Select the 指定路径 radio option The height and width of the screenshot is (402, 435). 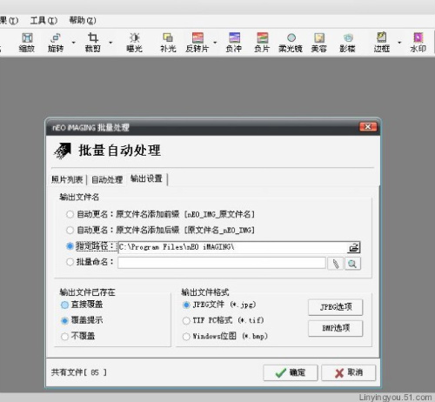(70, 246)
